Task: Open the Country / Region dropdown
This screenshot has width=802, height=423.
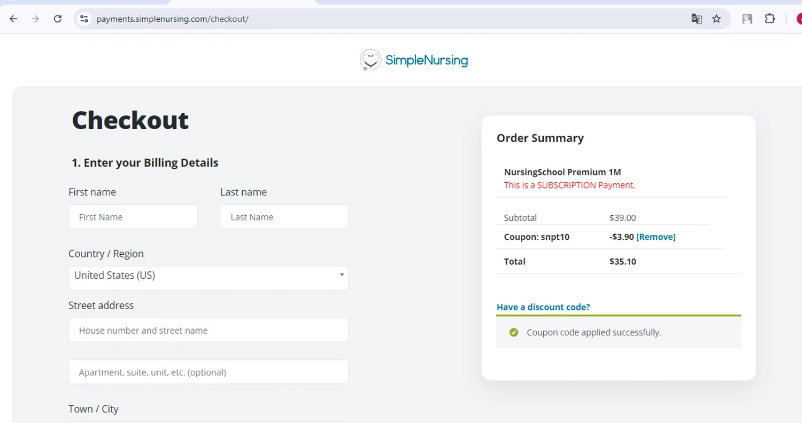Action: coord(209,278)
